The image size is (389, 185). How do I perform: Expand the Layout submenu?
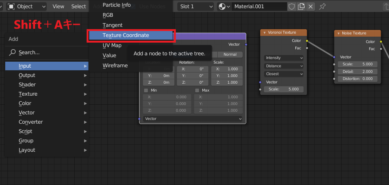pyautogui.click(x=47, y=150)
